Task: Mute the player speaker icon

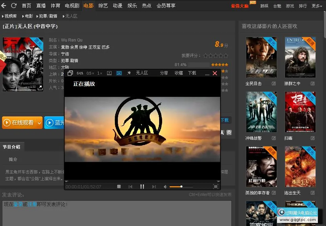Action: (x=165, y=187)
